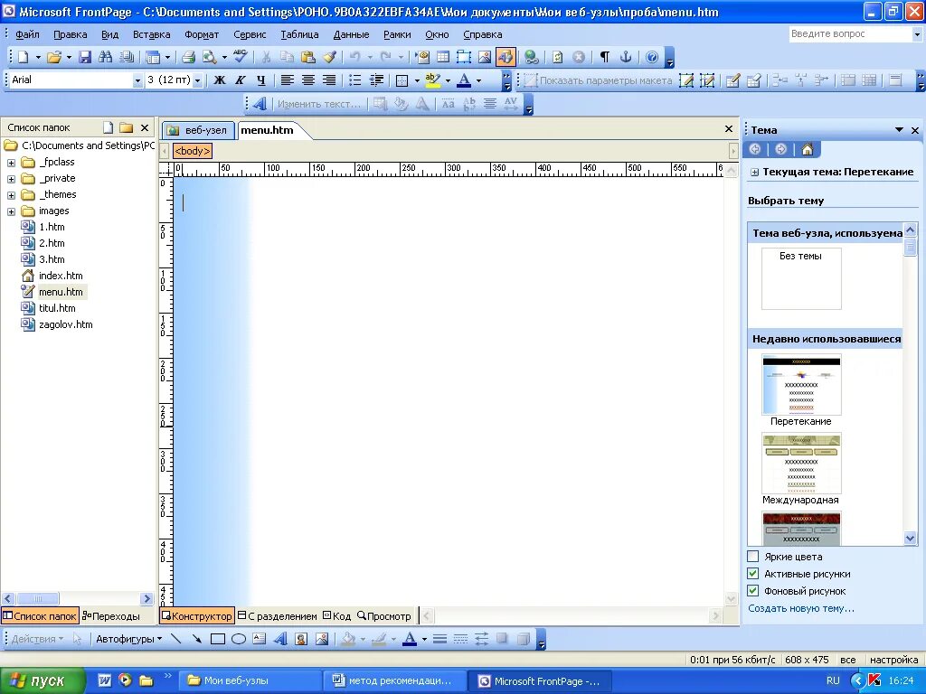The height and width of the screenshot is (694, 926).
Task: Click the highlight color swatch button
Action: pyautogui.click(x=432, y=80)
